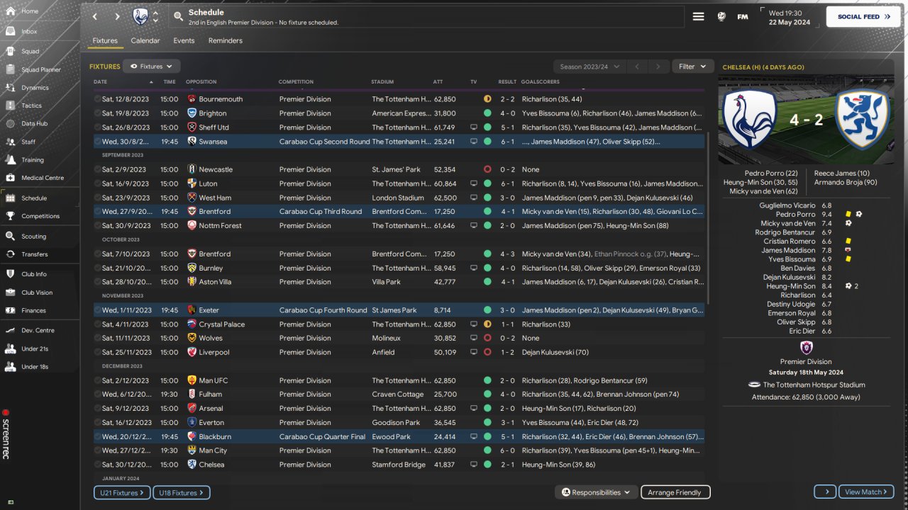Screen dimensions: 908x510
Task: Open the Inbox from the sidebar
Action: tap(28, 32)
